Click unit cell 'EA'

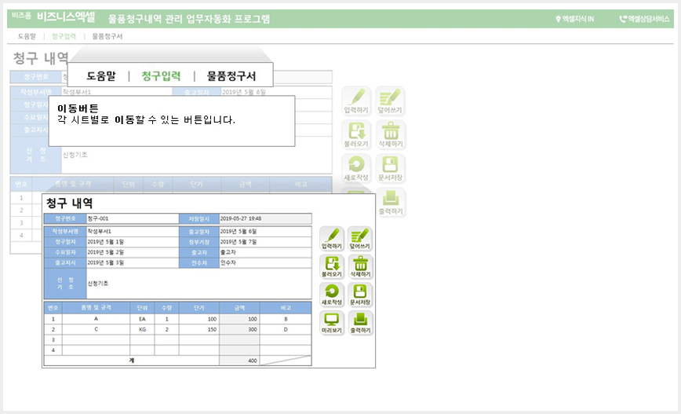(x=142, y=319)
